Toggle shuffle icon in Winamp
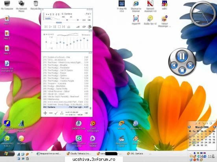Screen dimensions: 217x162 78,27
